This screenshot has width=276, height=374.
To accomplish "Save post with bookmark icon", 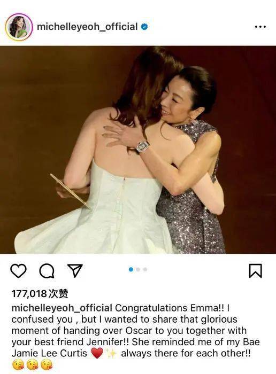I will [256, 271].
